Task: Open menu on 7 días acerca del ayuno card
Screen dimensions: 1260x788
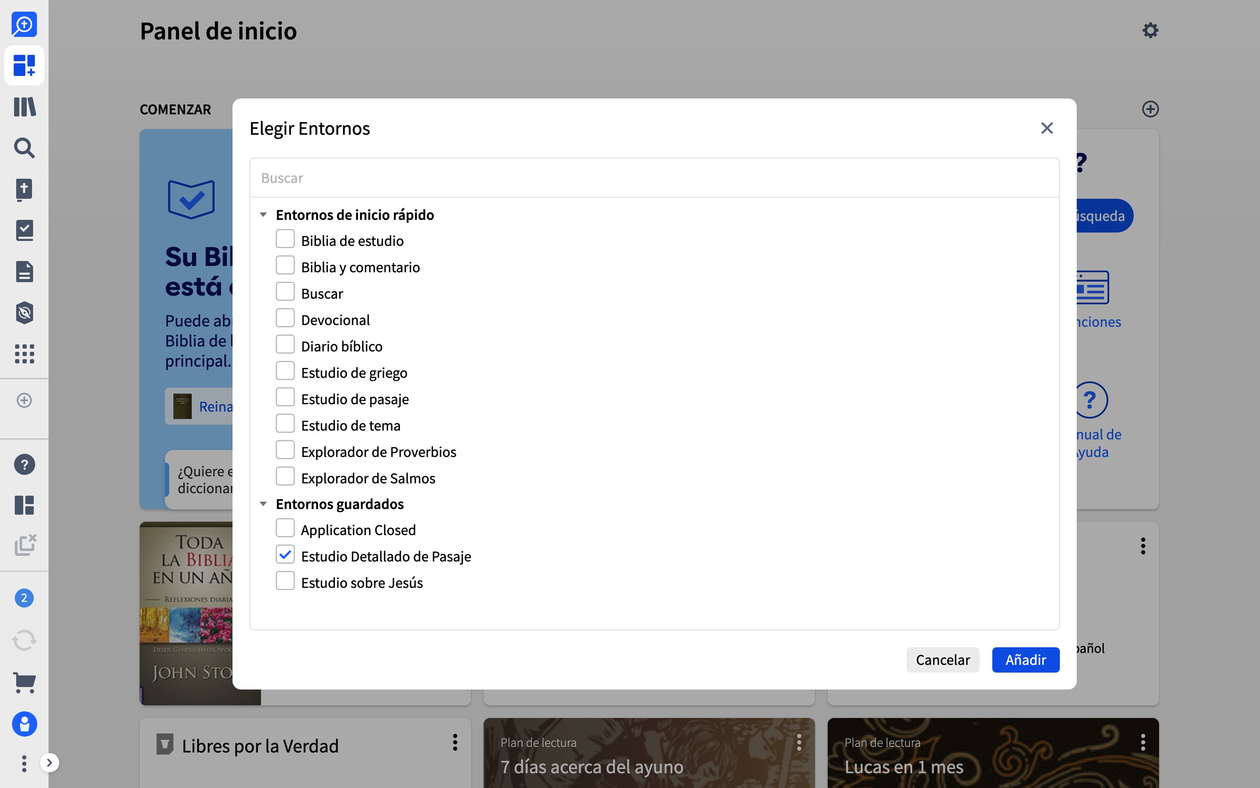Action: [799, 742]
